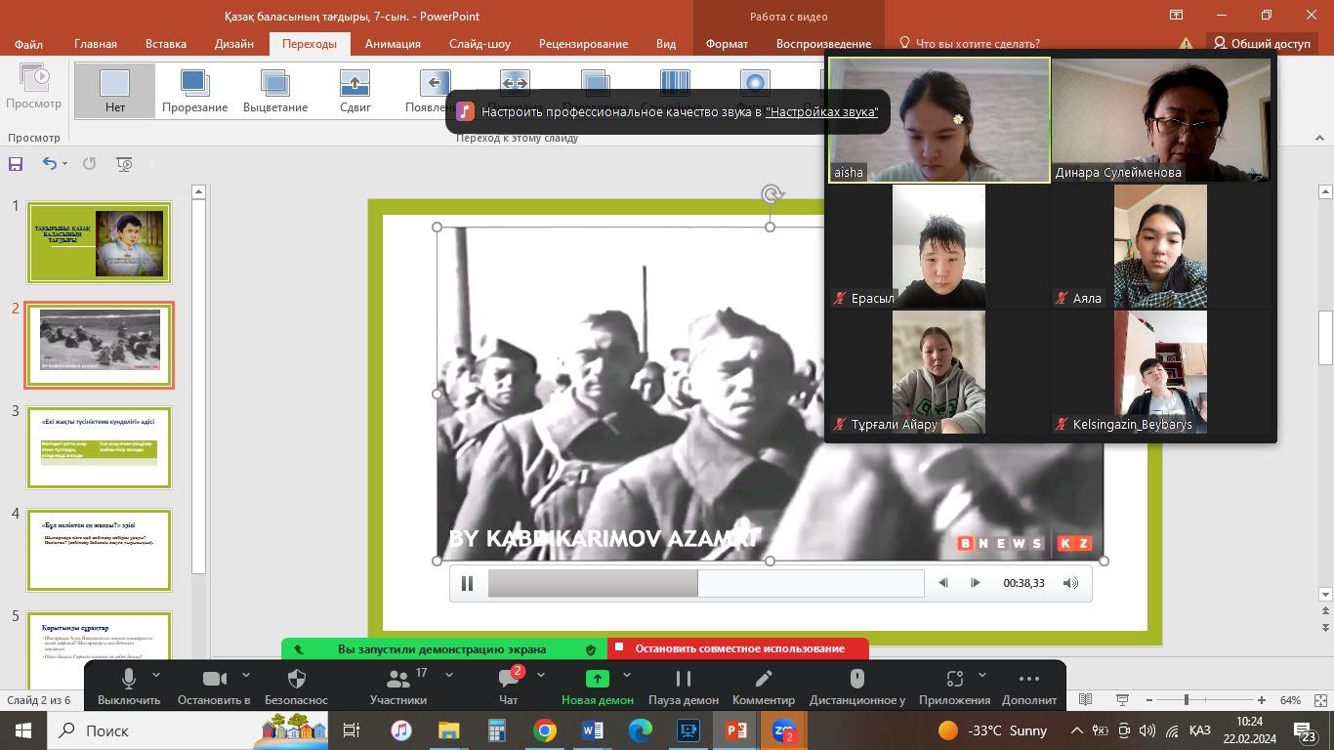
Task: Click Дистанционное управление mouse icon
Action: coord(856,679)
